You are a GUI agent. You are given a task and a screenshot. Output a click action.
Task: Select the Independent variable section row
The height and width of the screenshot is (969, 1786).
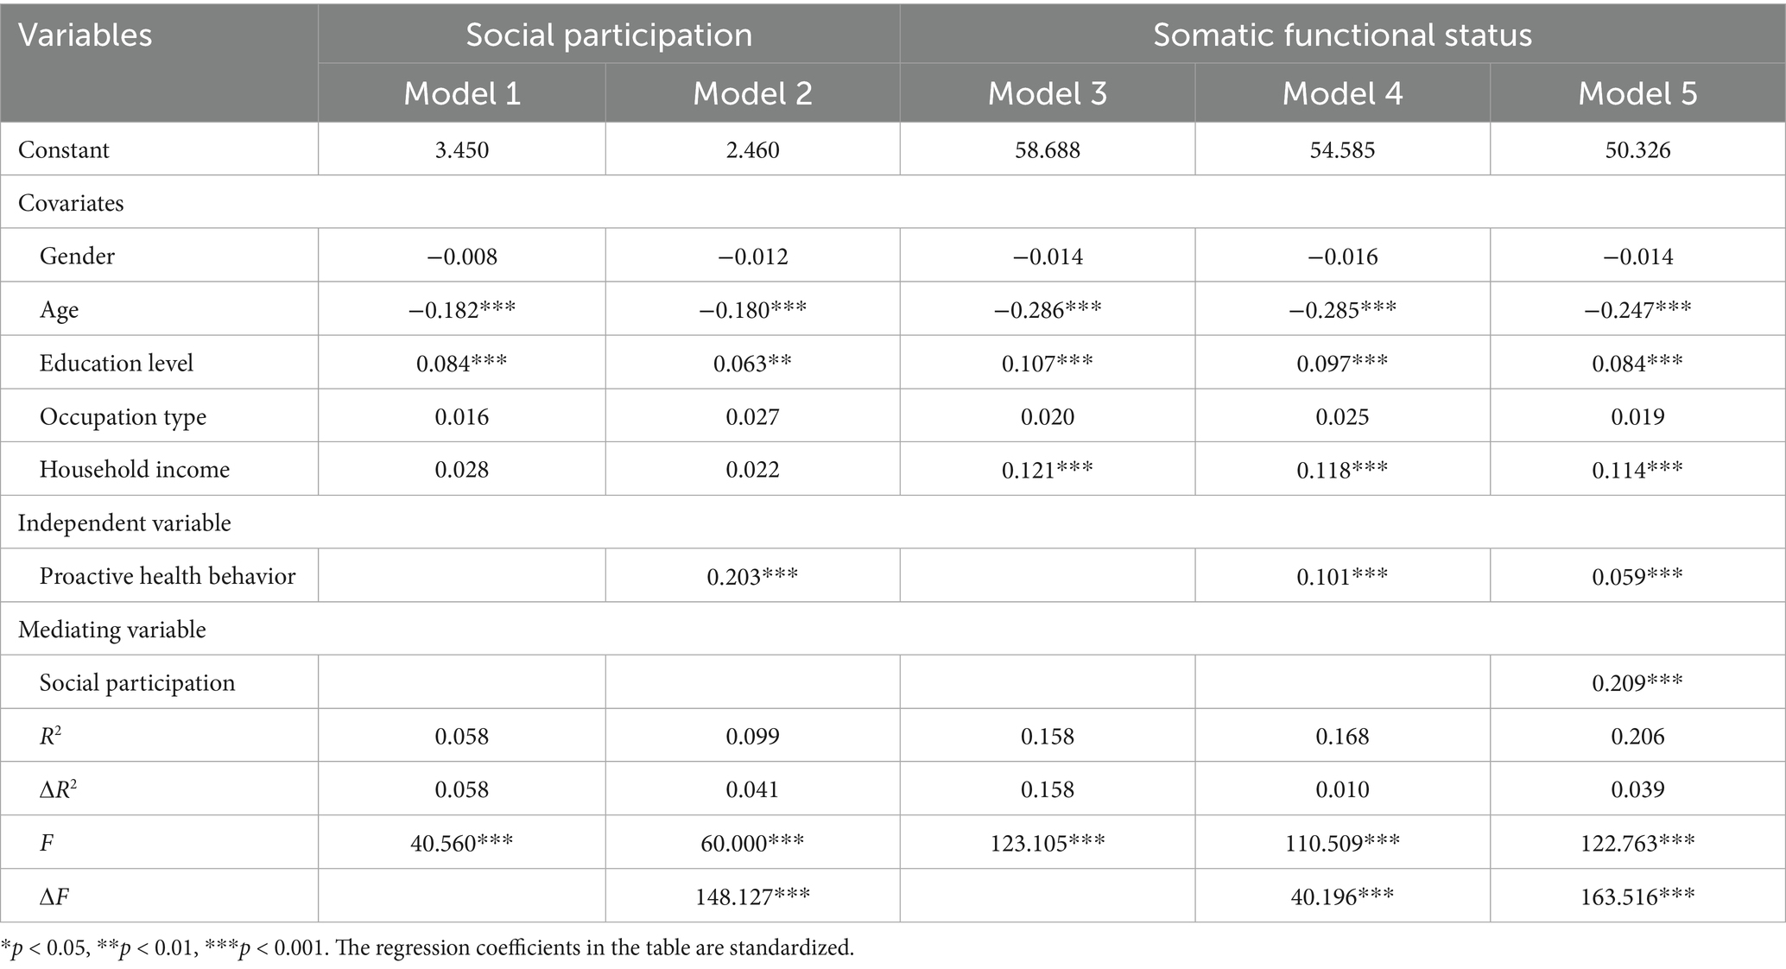124,523
